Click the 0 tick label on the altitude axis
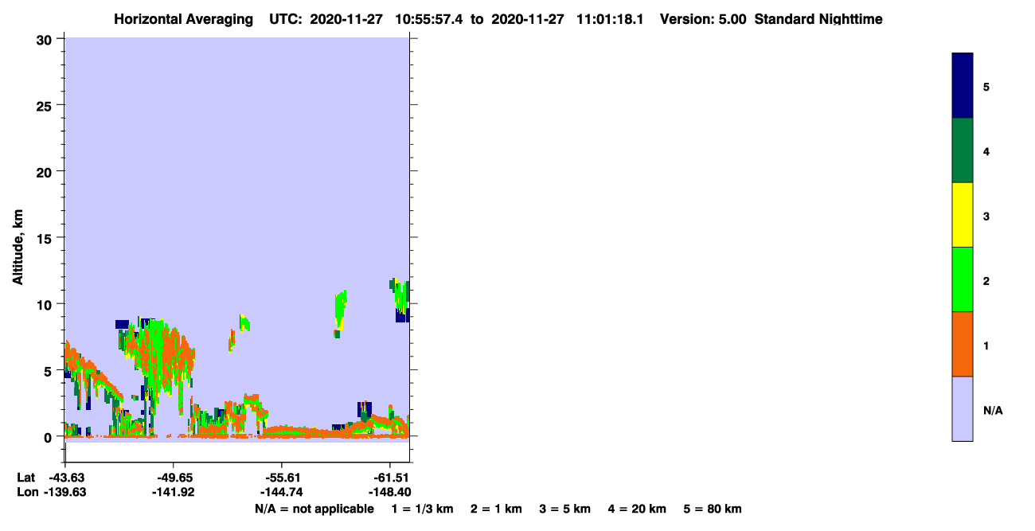 [49, 437]
